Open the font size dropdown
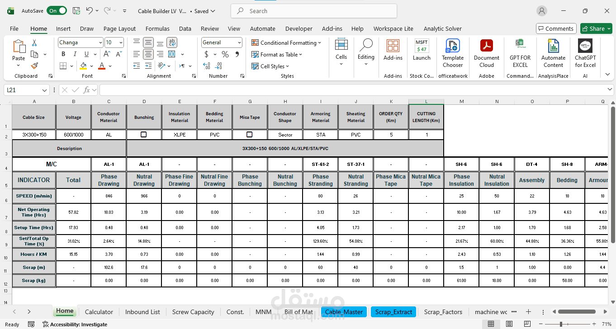Screen dimensions: 616x329 coord(121,42)
